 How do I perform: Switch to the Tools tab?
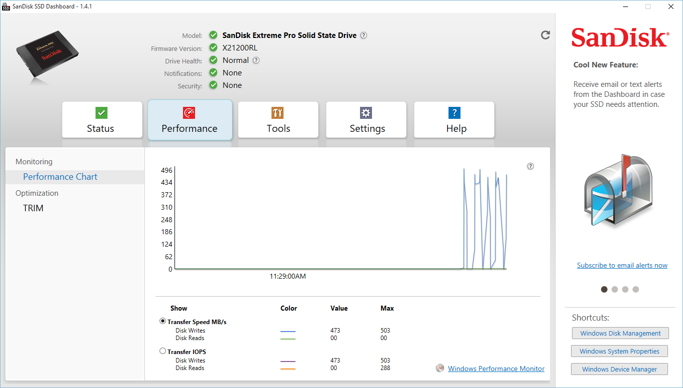[278, 120]
